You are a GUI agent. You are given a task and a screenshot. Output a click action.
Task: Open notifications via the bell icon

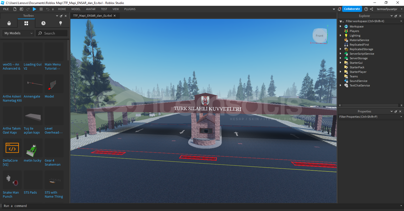coord(339,9)
